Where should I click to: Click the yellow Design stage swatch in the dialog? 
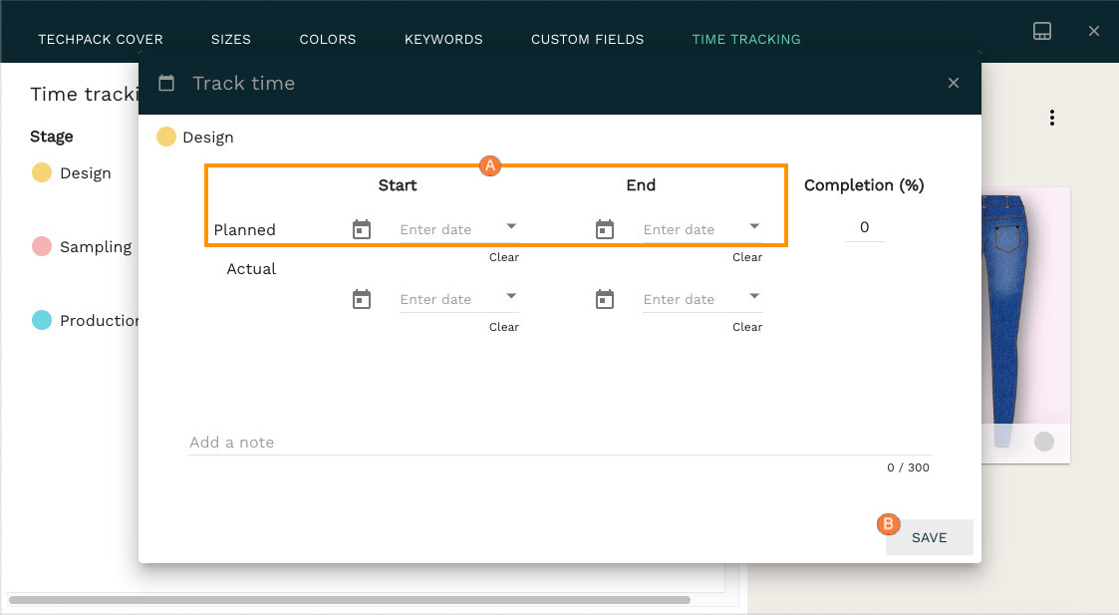[x=166, y=137]
